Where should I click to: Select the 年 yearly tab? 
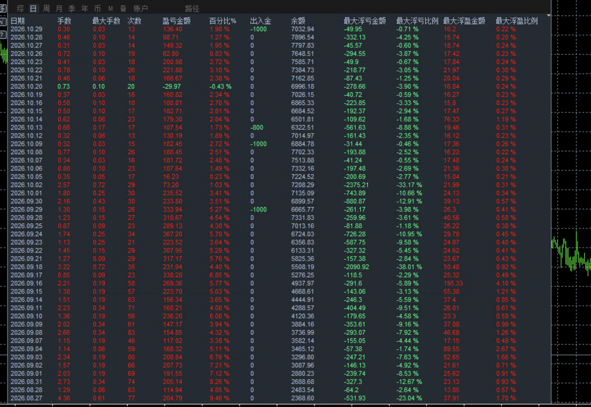pyautogui.click(x=85, y=8)
